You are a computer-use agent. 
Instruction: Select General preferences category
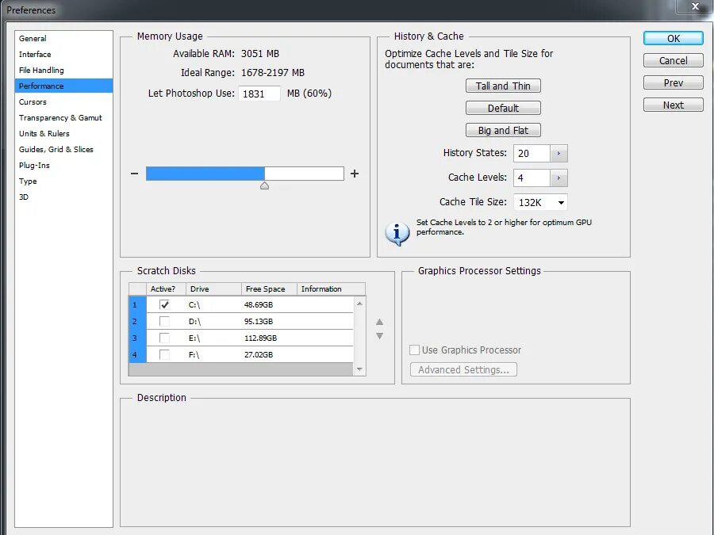63,39
